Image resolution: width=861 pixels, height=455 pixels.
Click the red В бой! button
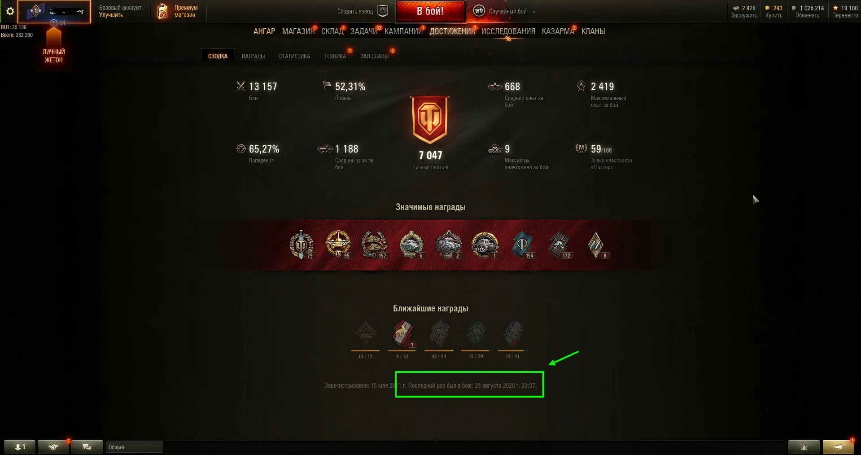pos(430,11)
